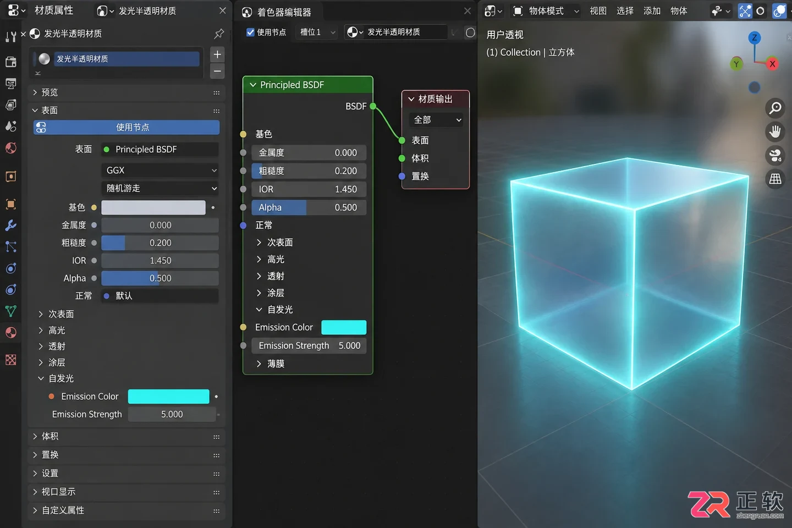Open the viewport editor type menu

tap(493, 10)
